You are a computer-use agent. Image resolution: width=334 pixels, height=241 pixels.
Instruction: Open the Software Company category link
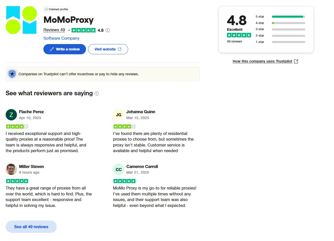tap(61, 38)
